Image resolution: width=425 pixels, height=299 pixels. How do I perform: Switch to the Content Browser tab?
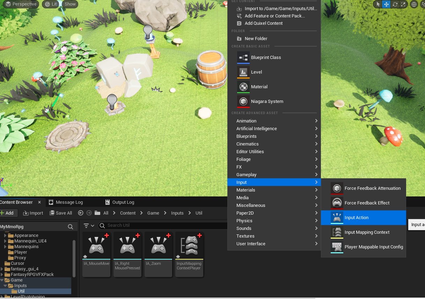pyautogui.click(x=16, y=202)
